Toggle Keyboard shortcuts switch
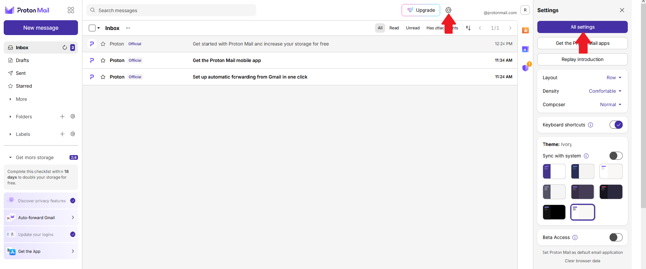Screen dimensions: 646x269 [x=616, y=125]
